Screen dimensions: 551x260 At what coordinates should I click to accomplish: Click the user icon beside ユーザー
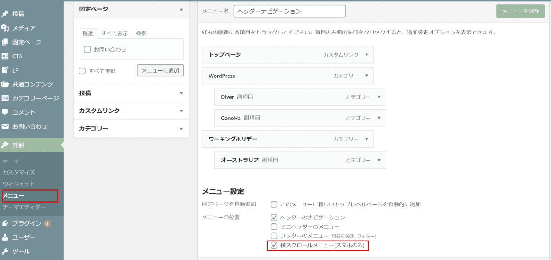coord(5,237)
